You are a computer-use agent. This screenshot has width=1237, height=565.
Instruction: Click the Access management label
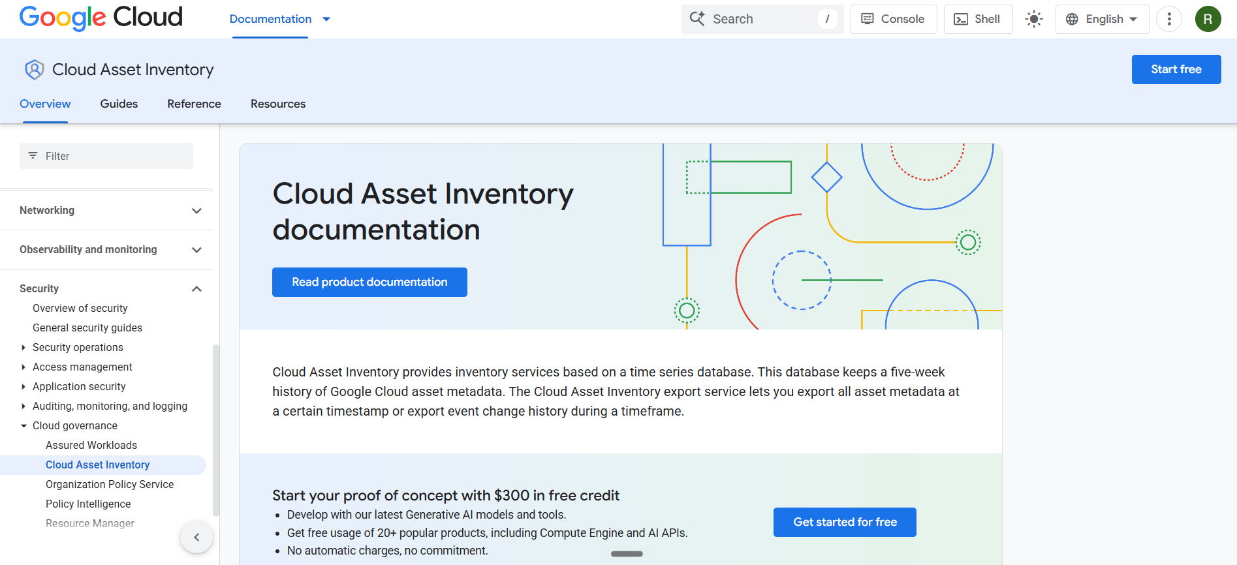[x=82, y=367]
